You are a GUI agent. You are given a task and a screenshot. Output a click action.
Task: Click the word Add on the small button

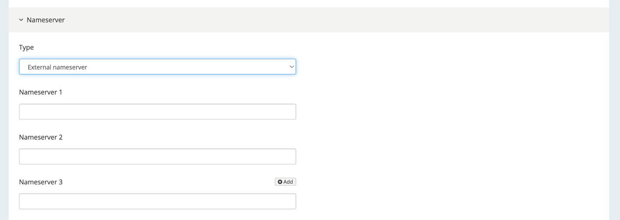pos(288,182)
